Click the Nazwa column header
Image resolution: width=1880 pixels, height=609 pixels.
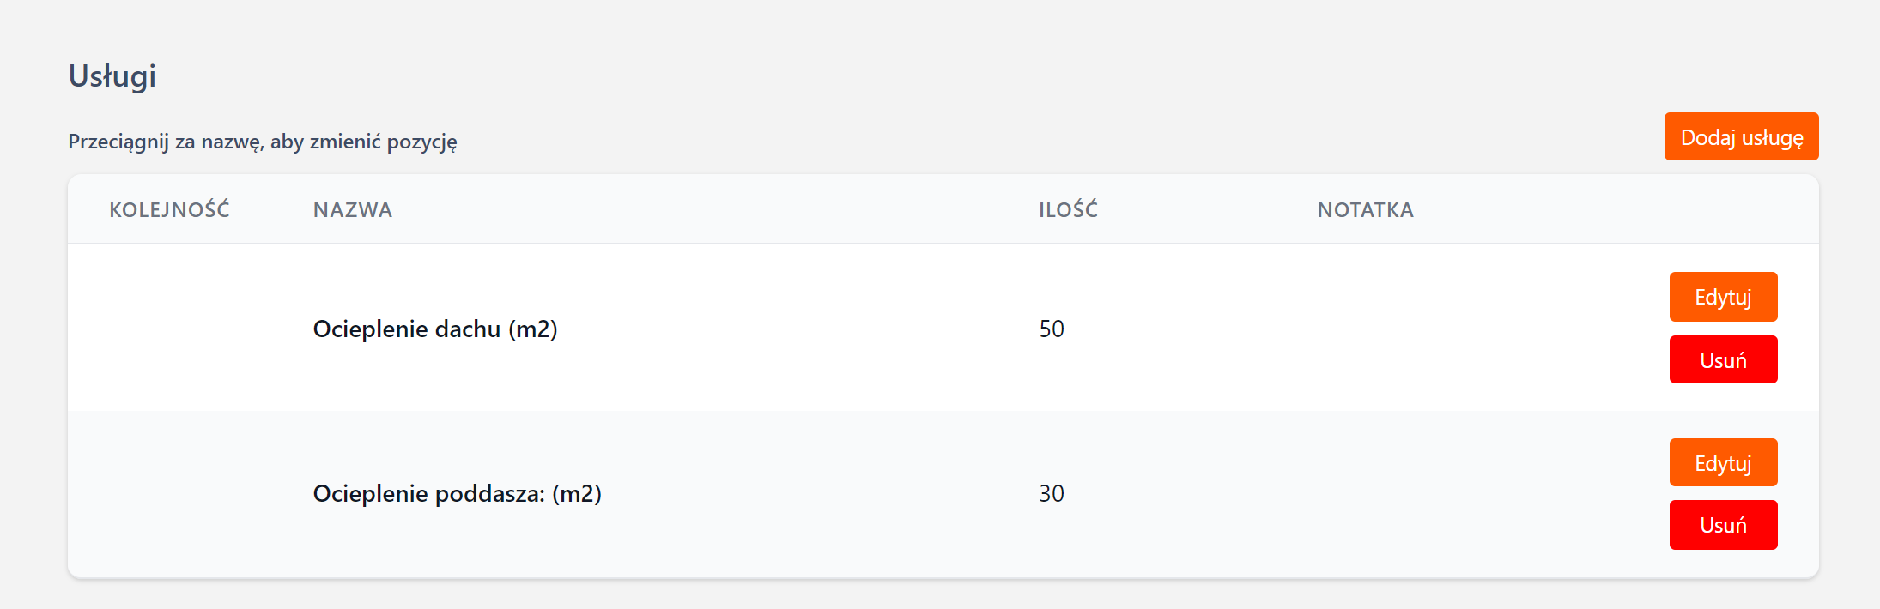tap(352, 210)
